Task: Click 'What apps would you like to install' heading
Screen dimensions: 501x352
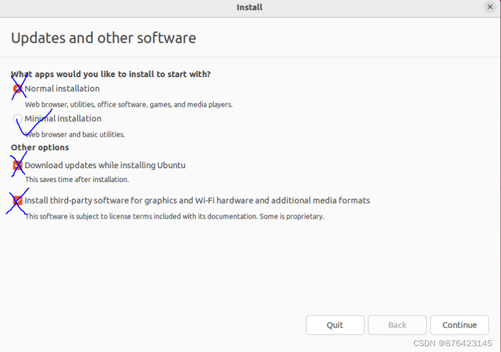Action: point(111,74)
